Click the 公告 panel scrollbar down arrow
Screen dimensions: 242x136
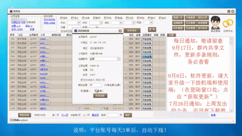pyautogui.click(x=231, y=110)
